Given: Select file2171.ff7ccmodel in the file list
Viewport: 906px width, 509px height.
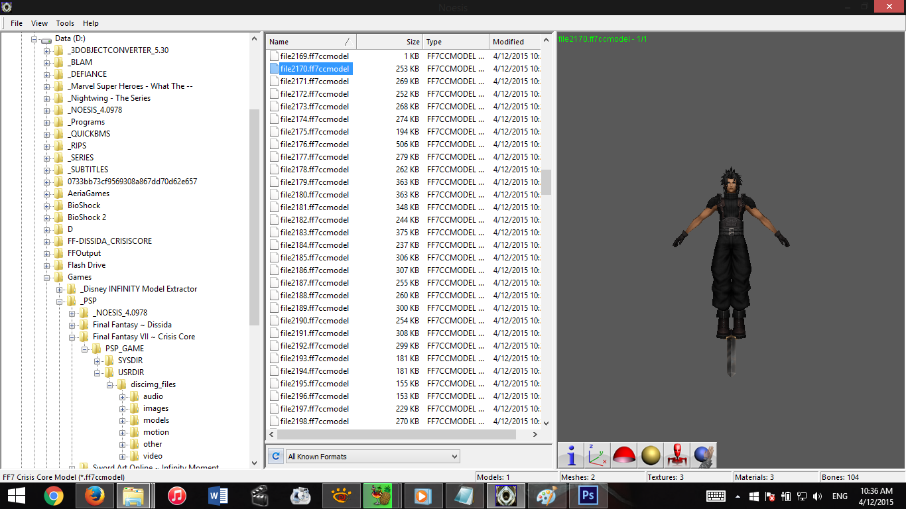Looking at the screenshot, I should click(314, 81).
